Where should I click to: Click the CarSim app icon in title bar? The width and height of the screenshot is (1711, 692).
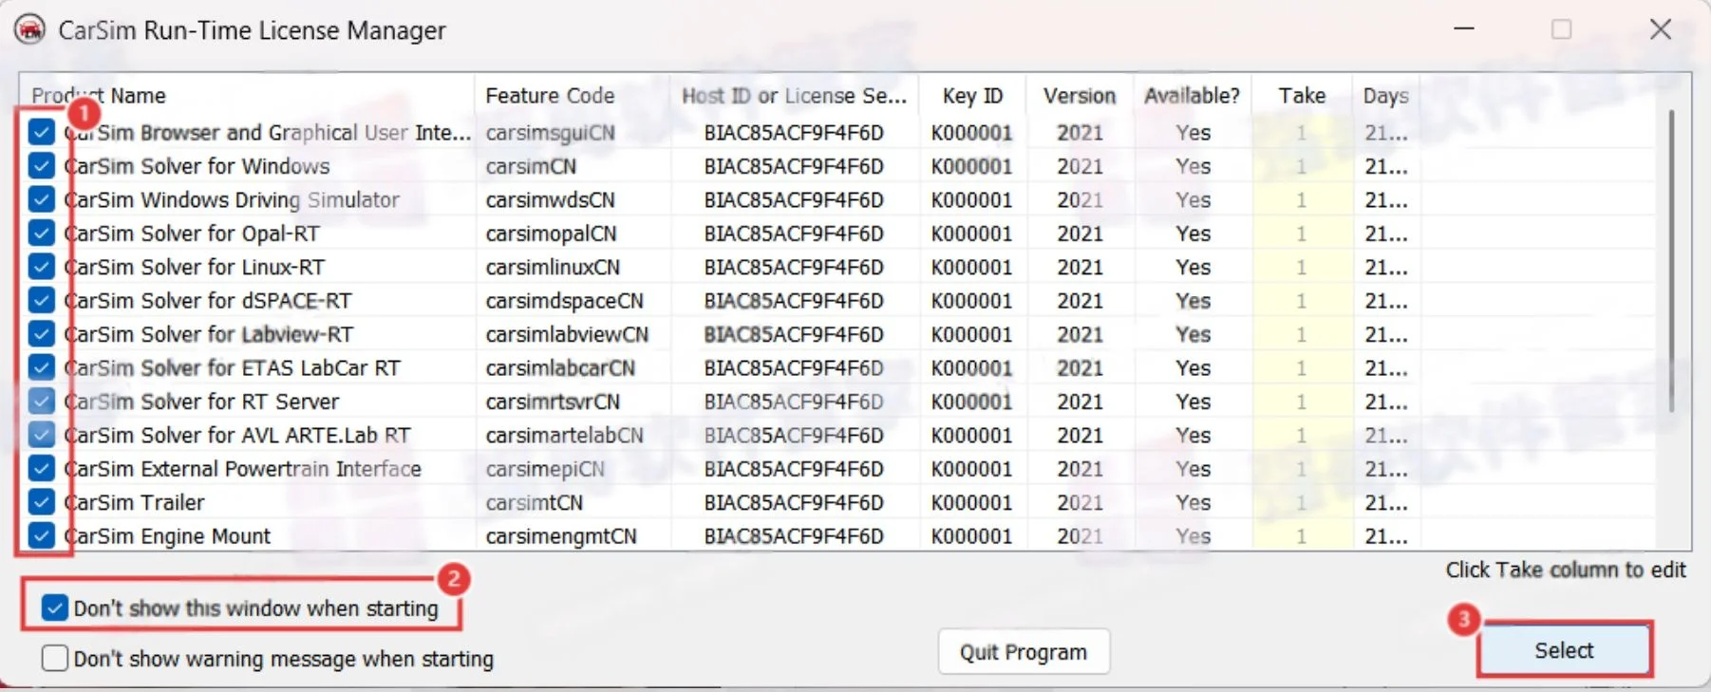tap(29, 29)
